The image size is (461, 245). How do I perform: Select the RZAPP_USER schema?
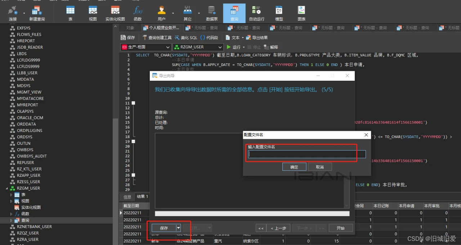coord(28,175)
